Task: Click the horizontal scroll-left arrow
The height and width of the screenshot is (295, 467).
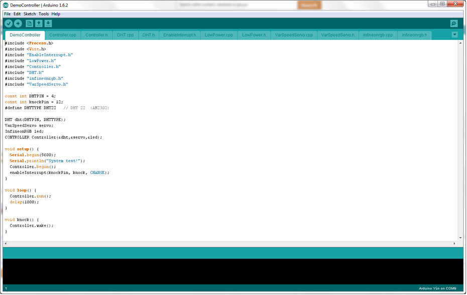Action: coord(6,243)
